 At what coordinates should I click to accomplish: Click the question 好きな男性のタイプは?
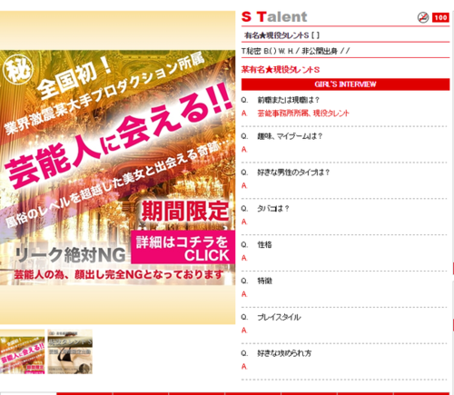point(293,173)
